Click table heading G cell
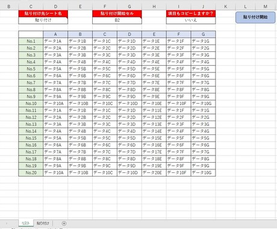Screen dimensions: 277x229 tap(203, 34)
